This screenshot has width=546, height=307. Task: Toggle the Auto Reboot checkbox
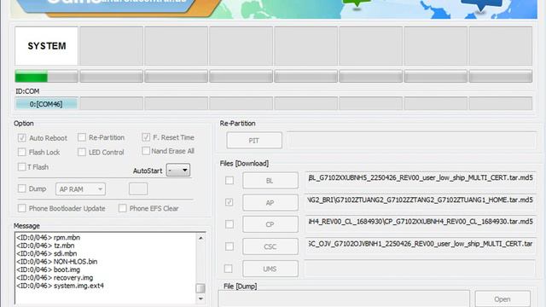22,138
